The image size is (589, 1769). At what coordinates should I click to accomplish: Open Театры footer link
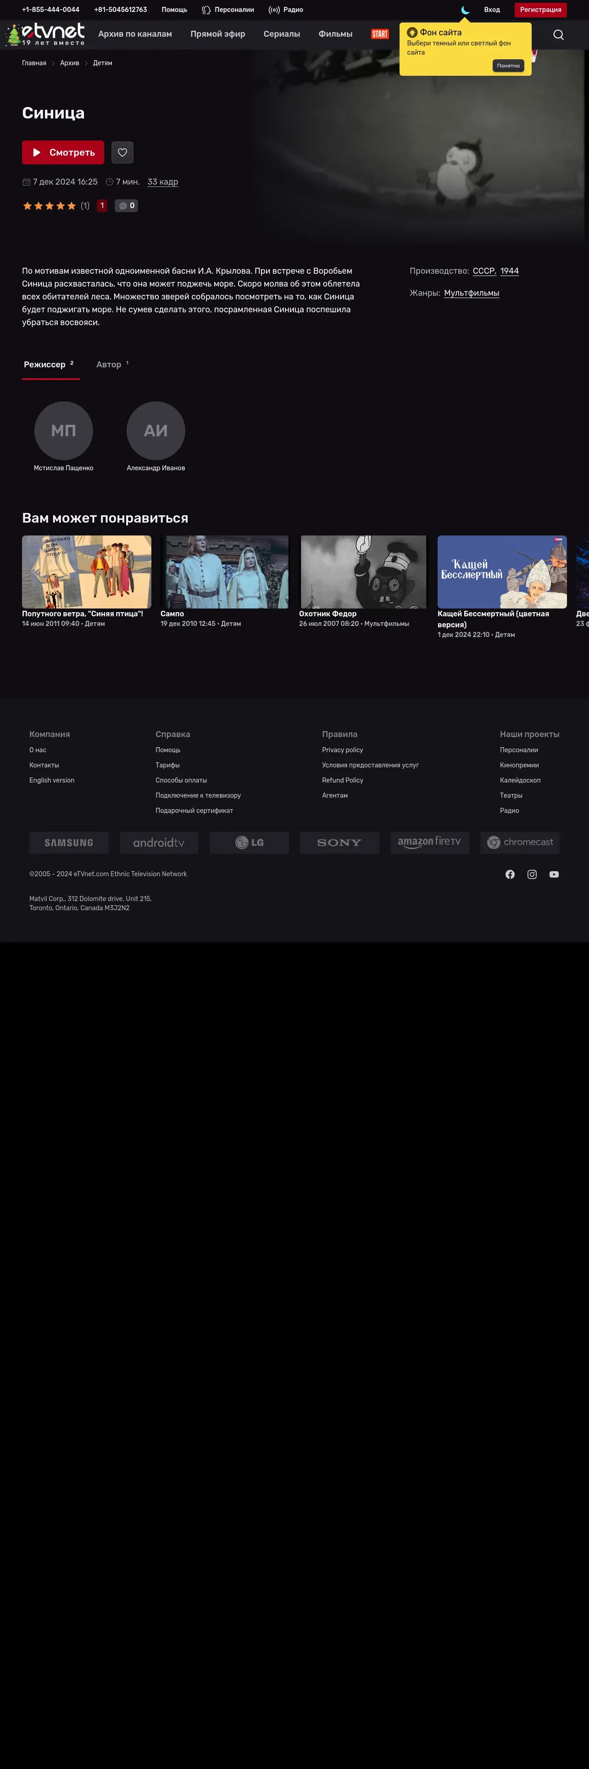[x=511, y=795]
